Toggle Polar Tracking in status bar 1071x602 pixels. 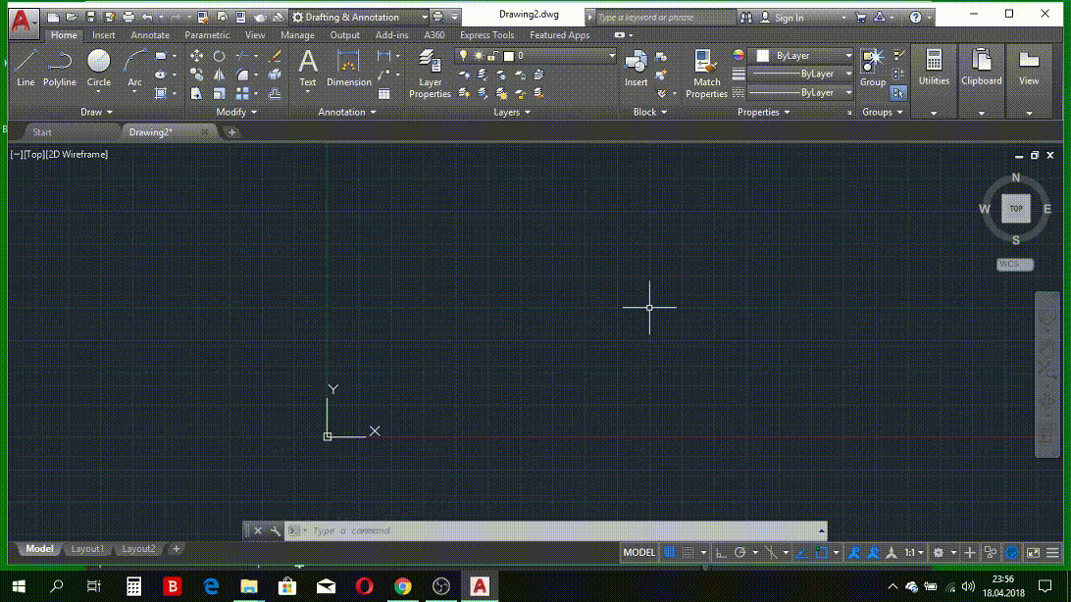739,553
